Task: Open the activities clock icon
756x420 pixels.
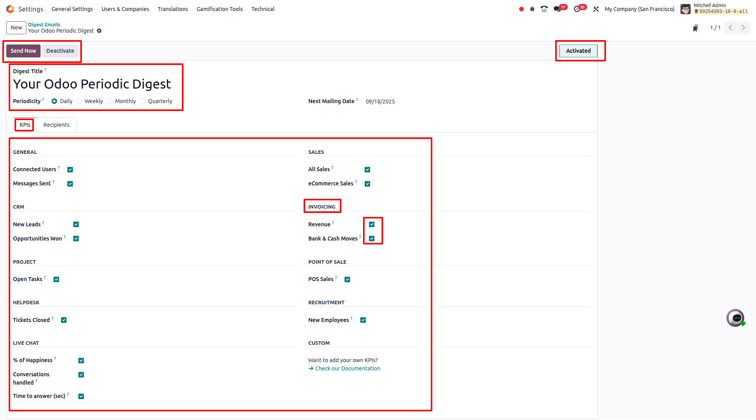Action: coord(577,9)
